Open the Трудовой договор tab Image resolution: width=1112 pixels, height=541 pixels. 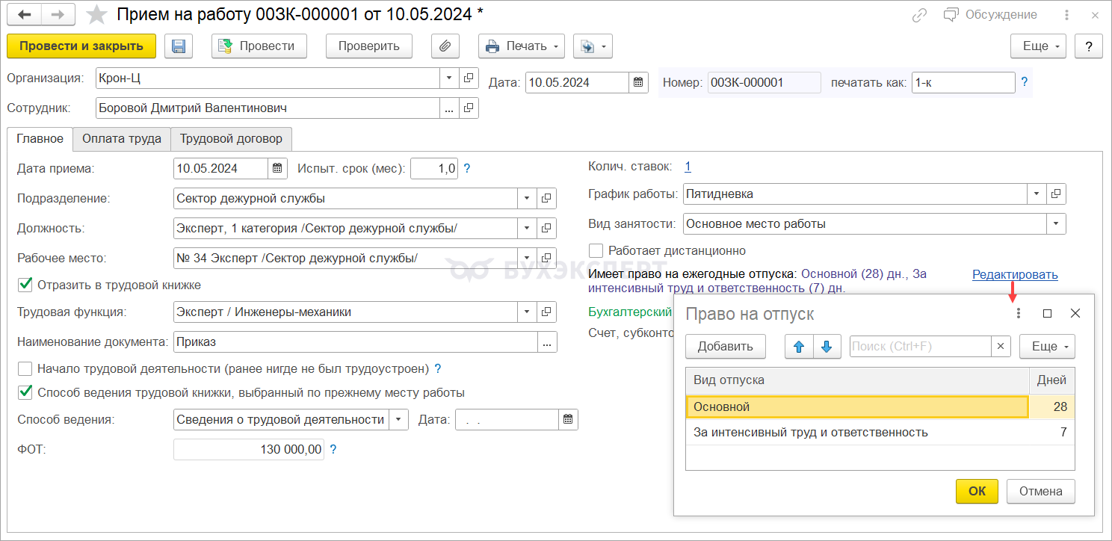(231, 139)
